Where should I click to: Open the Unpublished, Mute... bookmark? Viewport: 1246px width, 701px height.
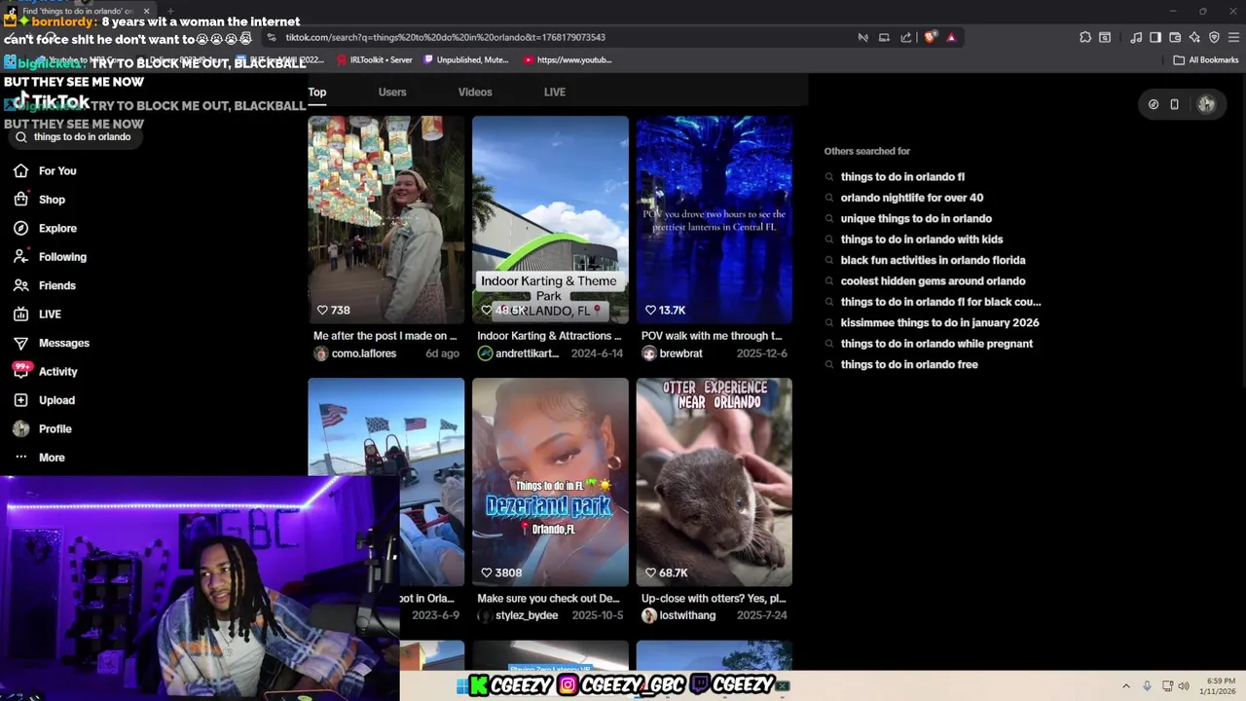(x=465, y=59)
